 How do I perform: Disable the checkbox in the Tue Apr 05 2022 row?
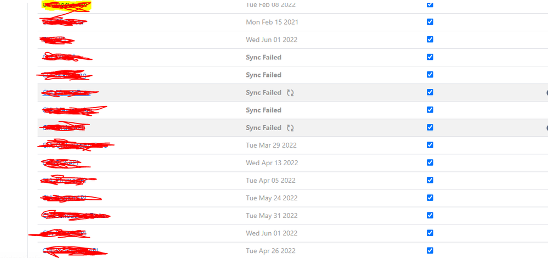click(x=430, y=180)
